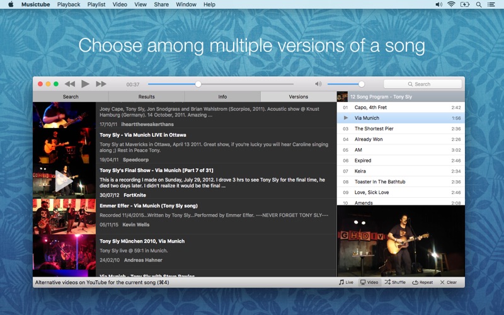Click the speaker volume icon in player
Image resolution: width=504 pixels, height=315 pixels.
click(318, 84)
